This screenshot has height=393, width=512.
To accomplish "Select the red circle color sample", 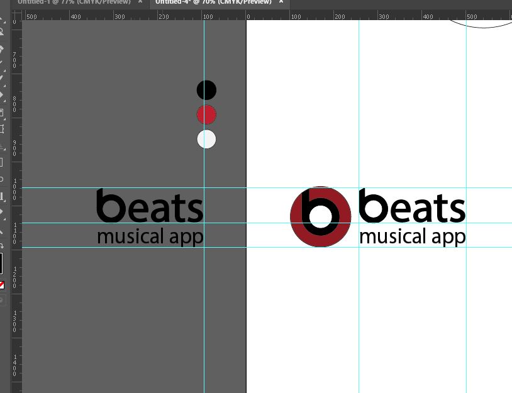I will (206, 114).
